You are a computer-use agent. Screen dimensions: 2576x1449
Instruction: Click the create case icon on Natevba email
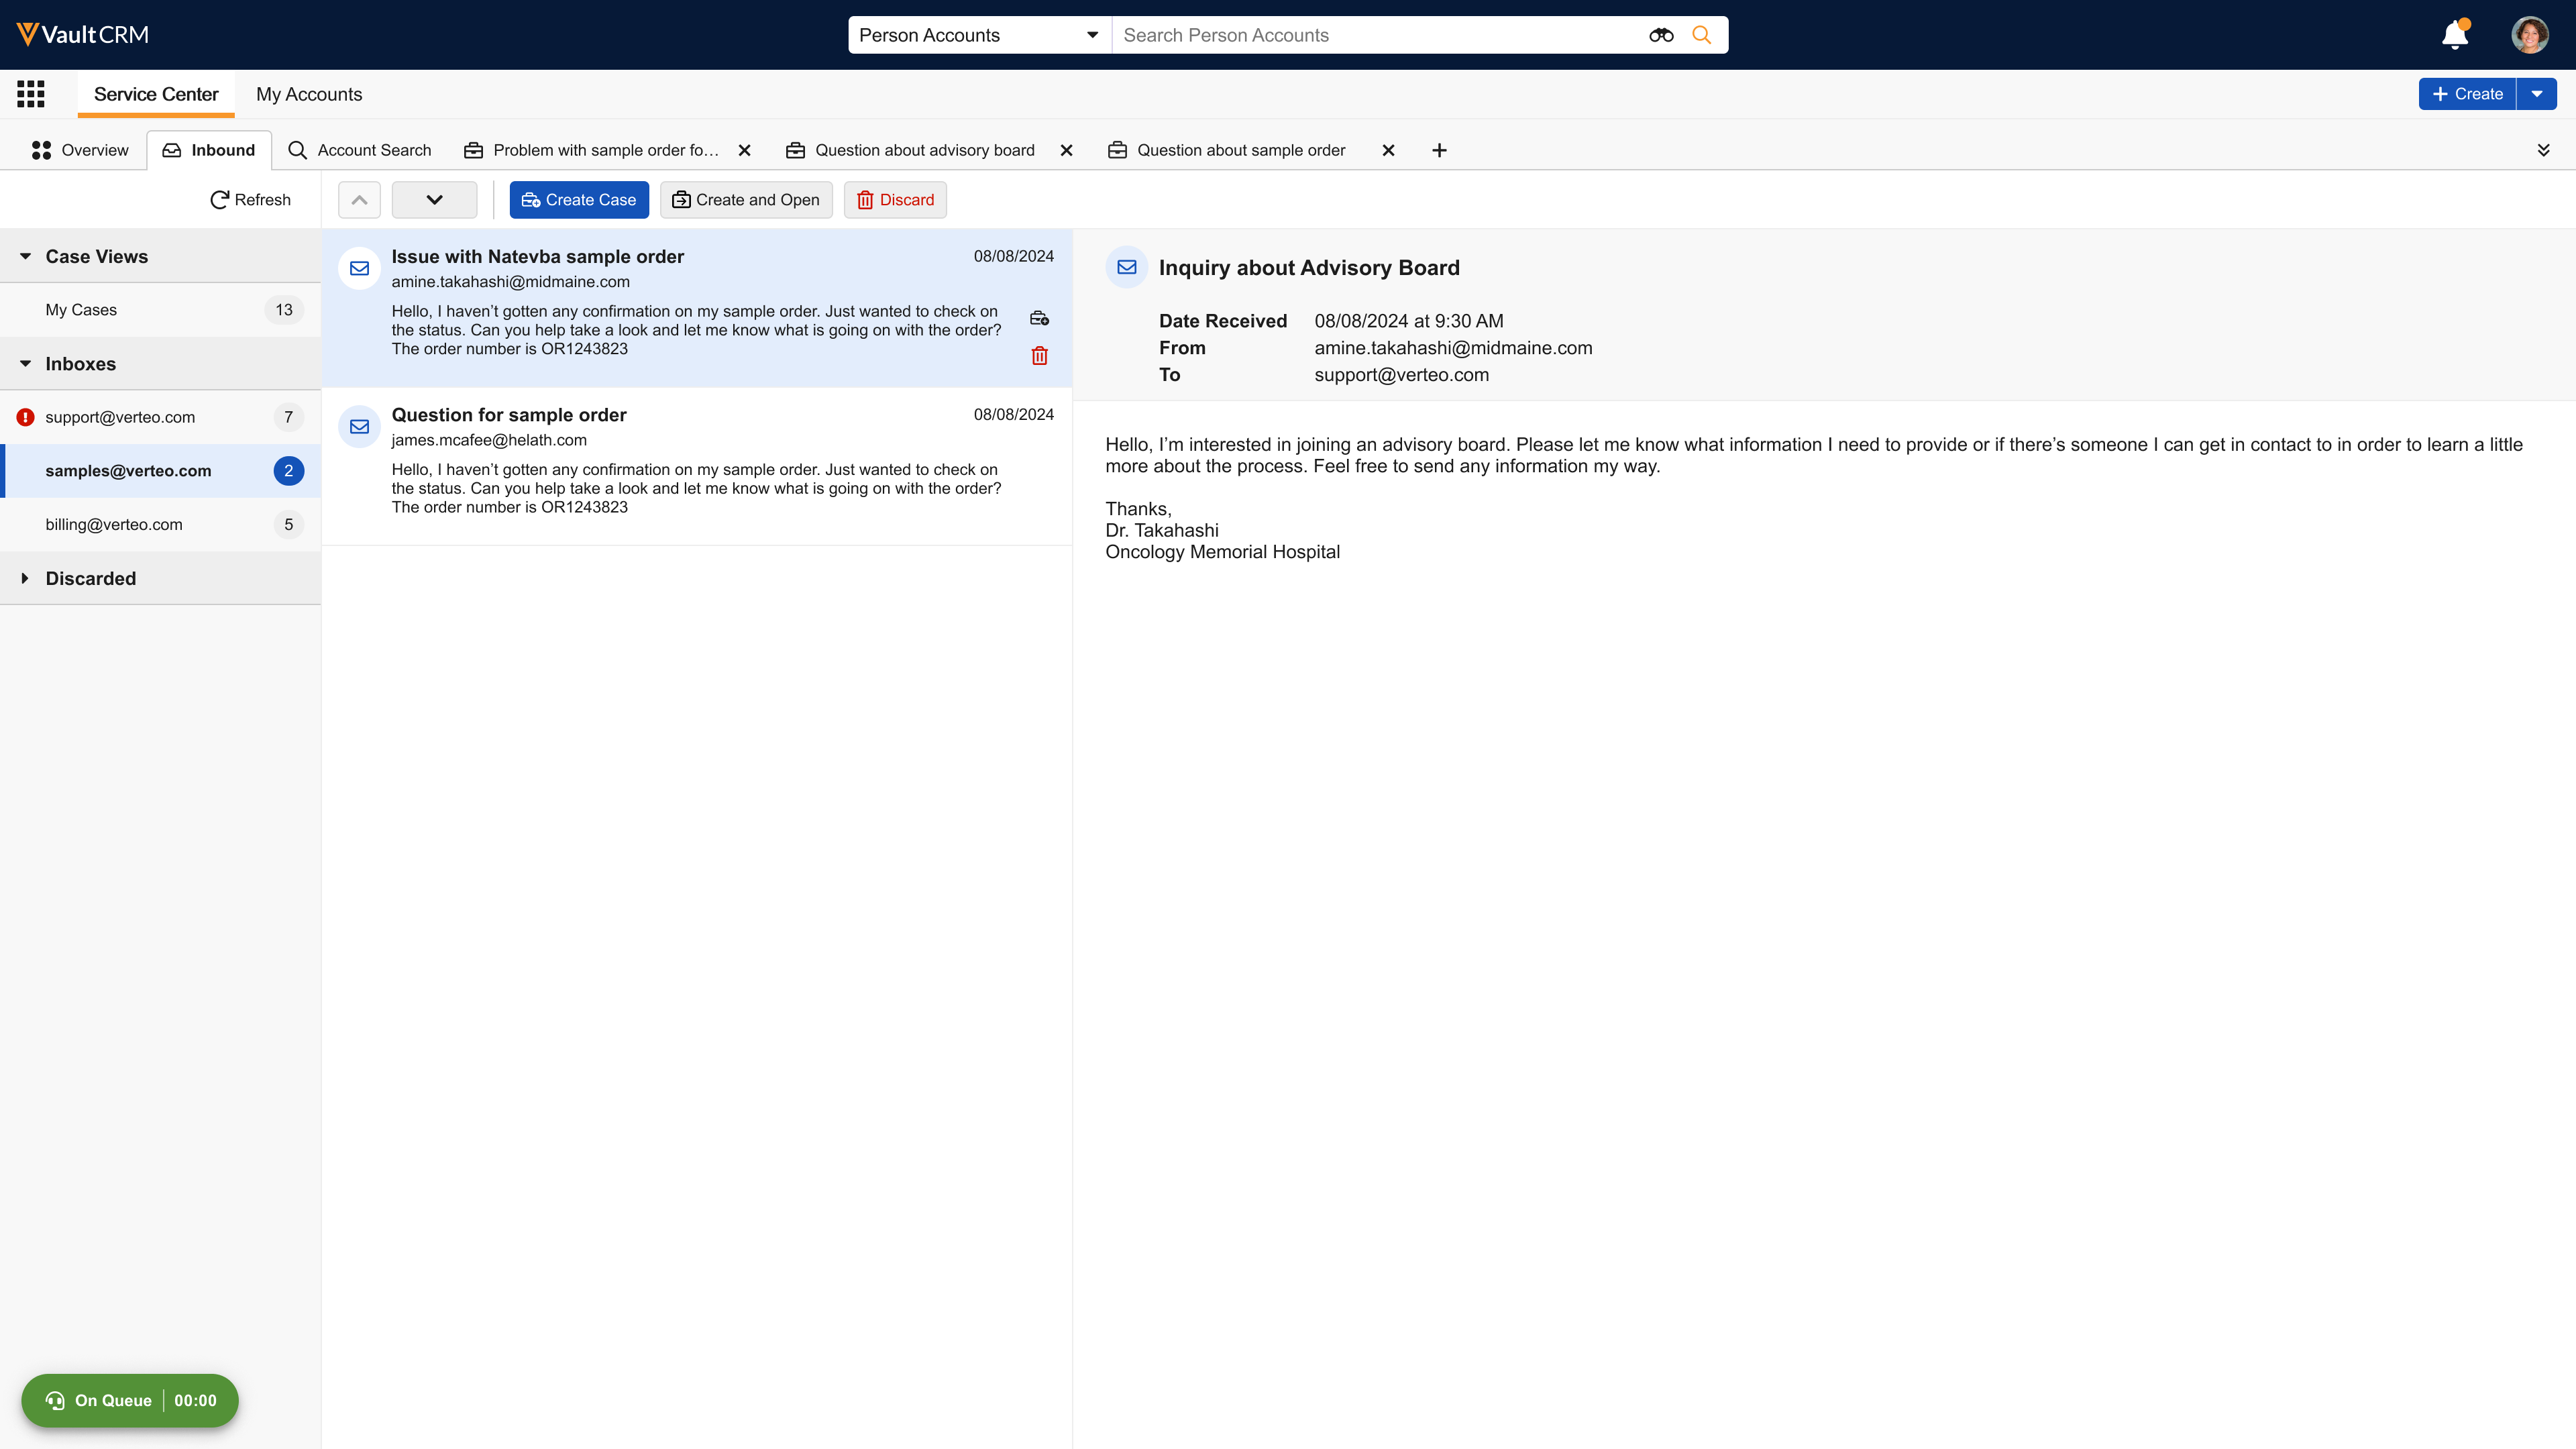point(1039,318)
